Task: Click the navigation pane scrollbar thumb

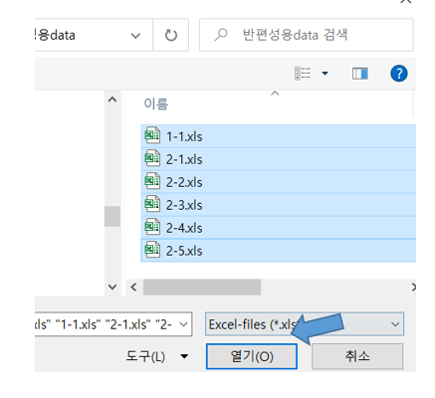Action: 112,216
